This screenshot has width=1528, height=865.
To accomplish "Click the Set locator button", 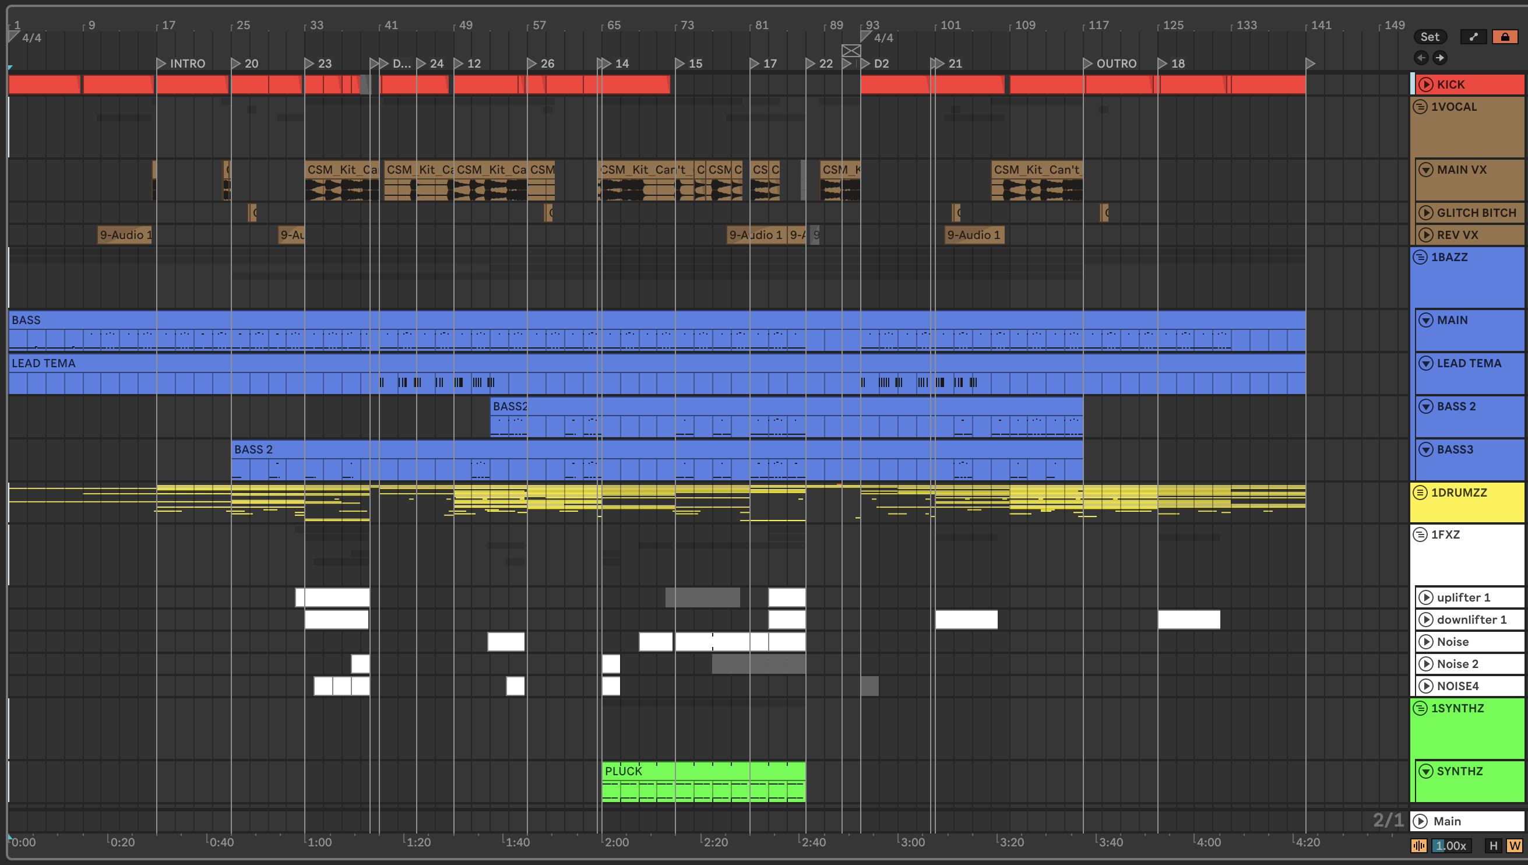I will tap(1430, 37).
